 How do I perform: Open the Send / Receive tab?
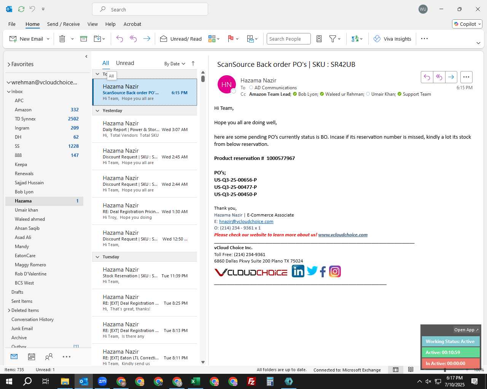[64, 24]
